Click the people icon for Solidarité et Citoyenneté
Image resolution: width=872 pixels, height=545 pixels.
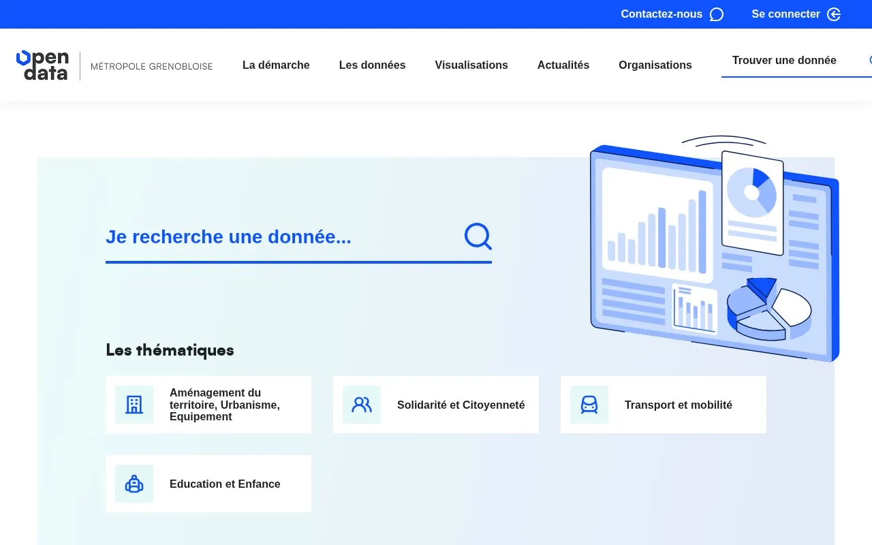[x=362, y=405]
